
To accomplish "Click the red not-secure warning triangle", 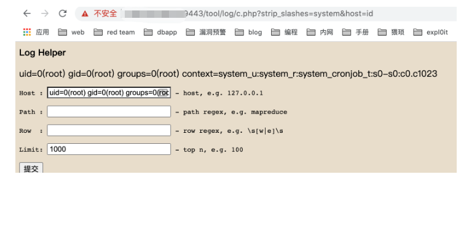I will pos(85,14).
